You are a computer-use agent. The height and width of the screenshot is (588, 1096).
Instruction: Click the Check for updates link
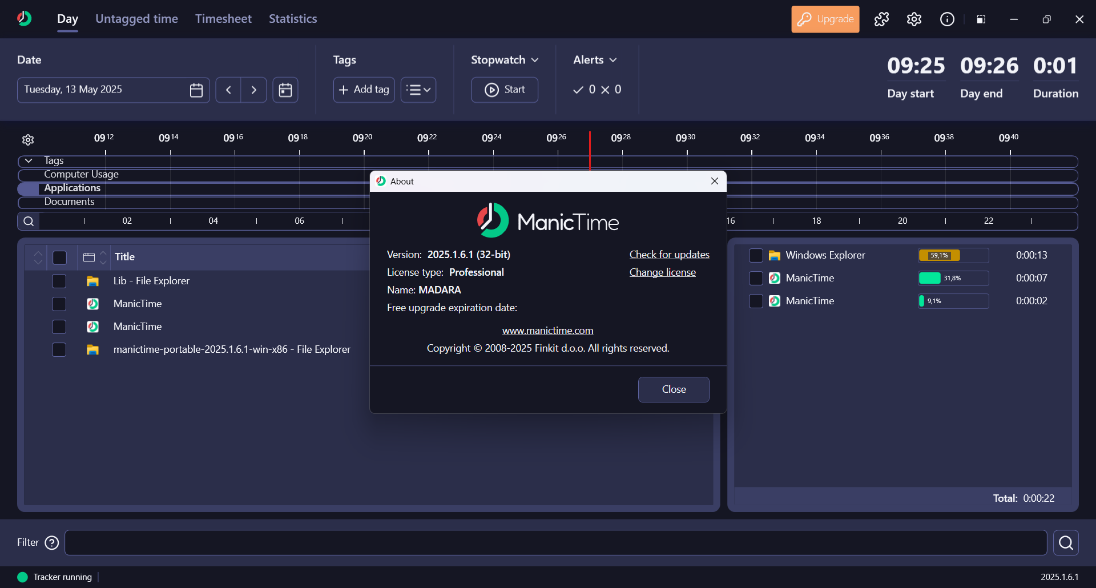669,255
